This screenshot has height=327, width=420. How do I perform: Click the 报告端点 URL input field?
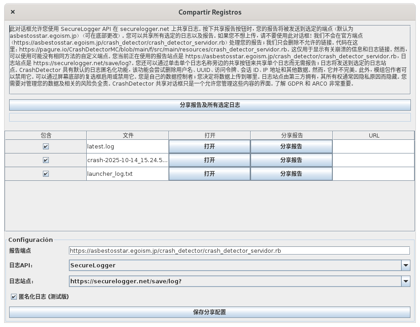pos(239,250)
